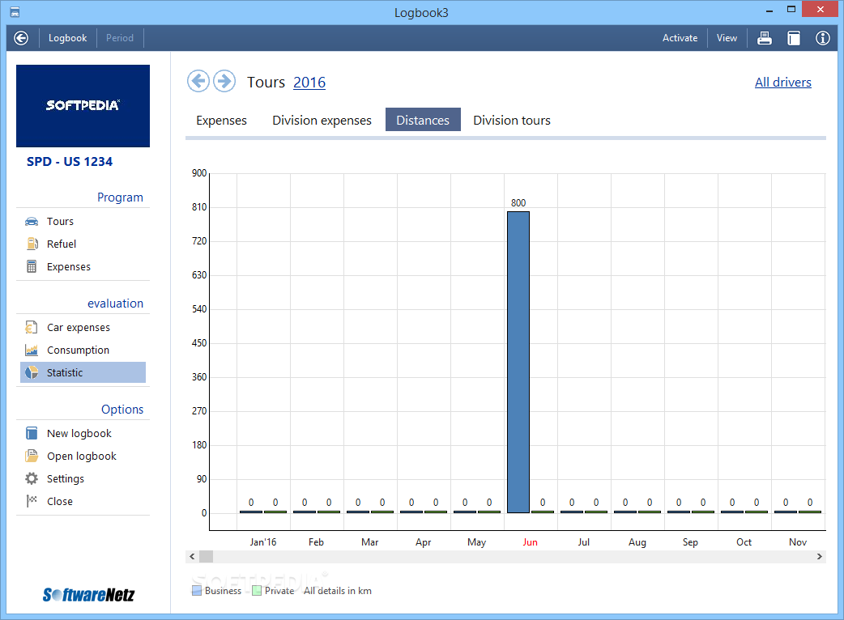
Task: Select Statistic in the sidebar
Action: 83,372
